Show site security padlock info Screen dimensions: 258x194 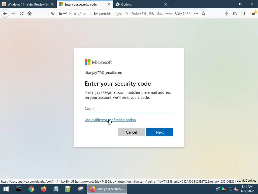(60, 14)
